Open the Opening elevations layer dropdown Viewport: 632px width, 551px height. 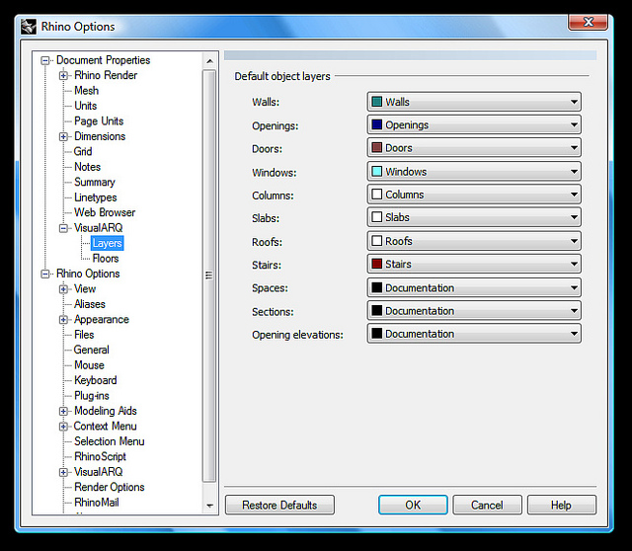pos(574,334)
